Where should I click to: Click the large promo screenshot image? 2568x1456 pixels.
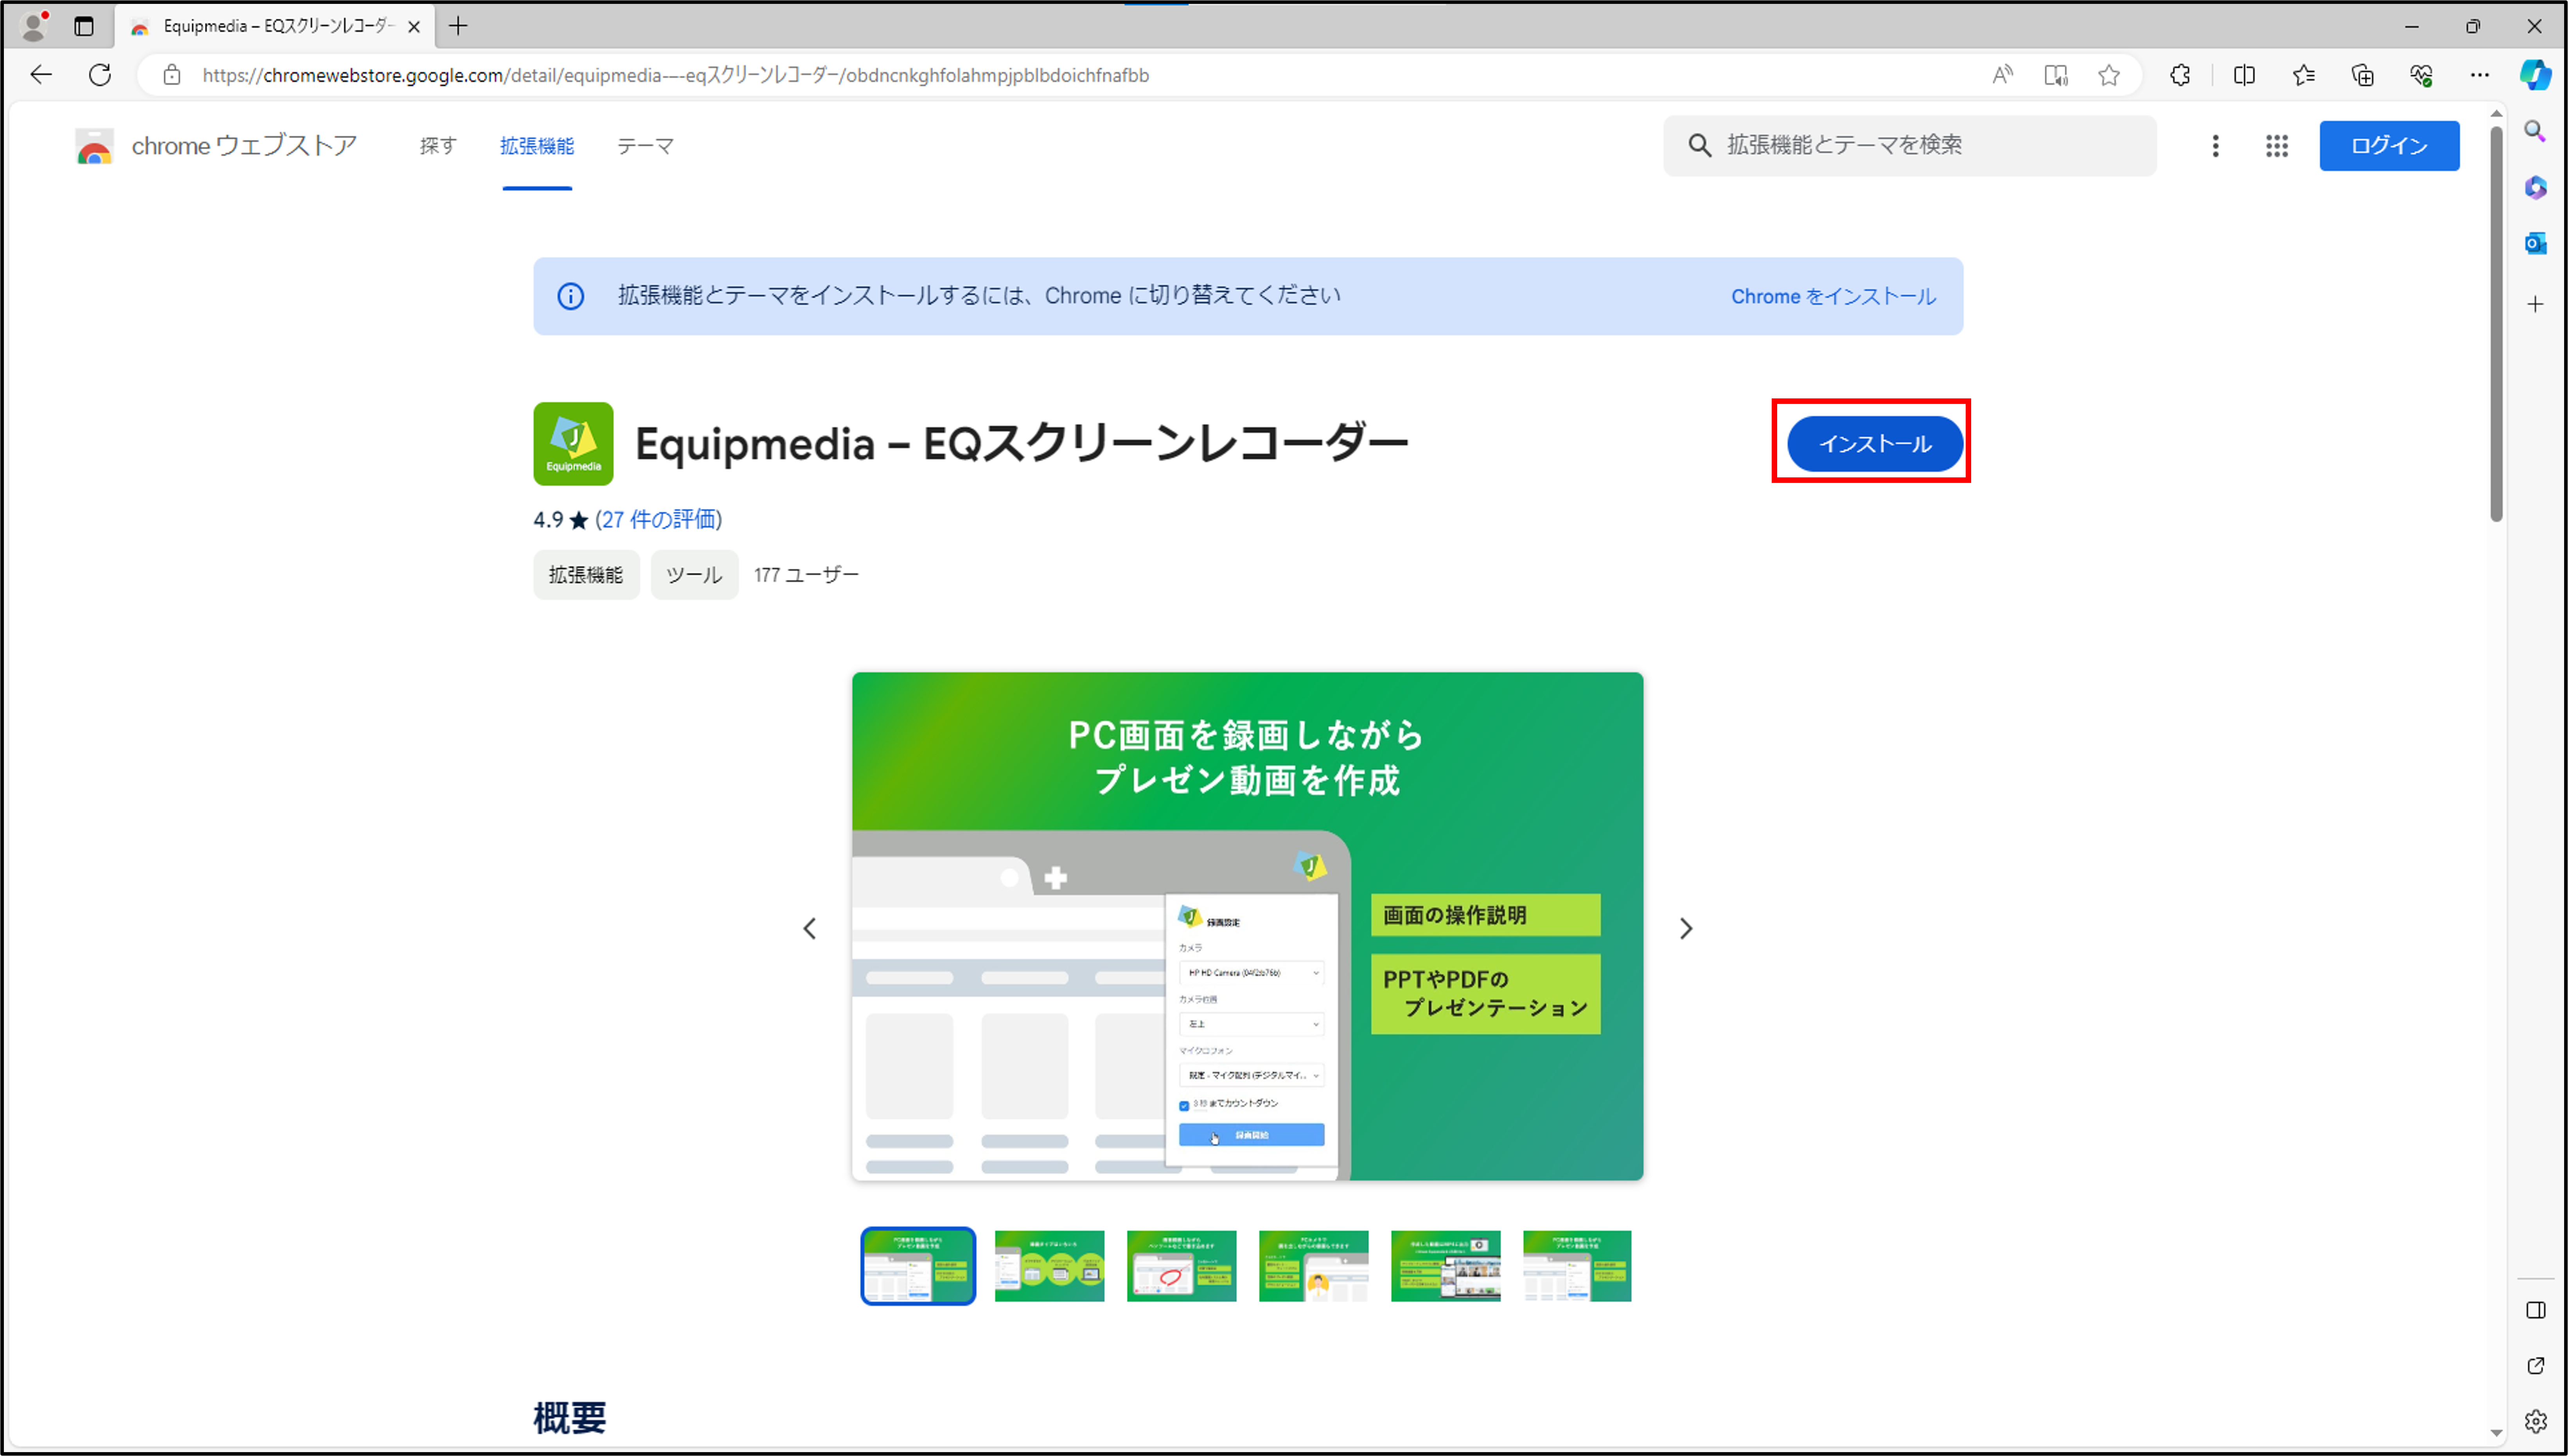pyautogui.click(x=1248, y=926)
